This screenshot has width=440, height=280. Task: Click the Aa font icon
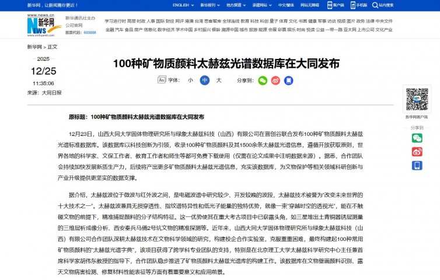[162, 80]
